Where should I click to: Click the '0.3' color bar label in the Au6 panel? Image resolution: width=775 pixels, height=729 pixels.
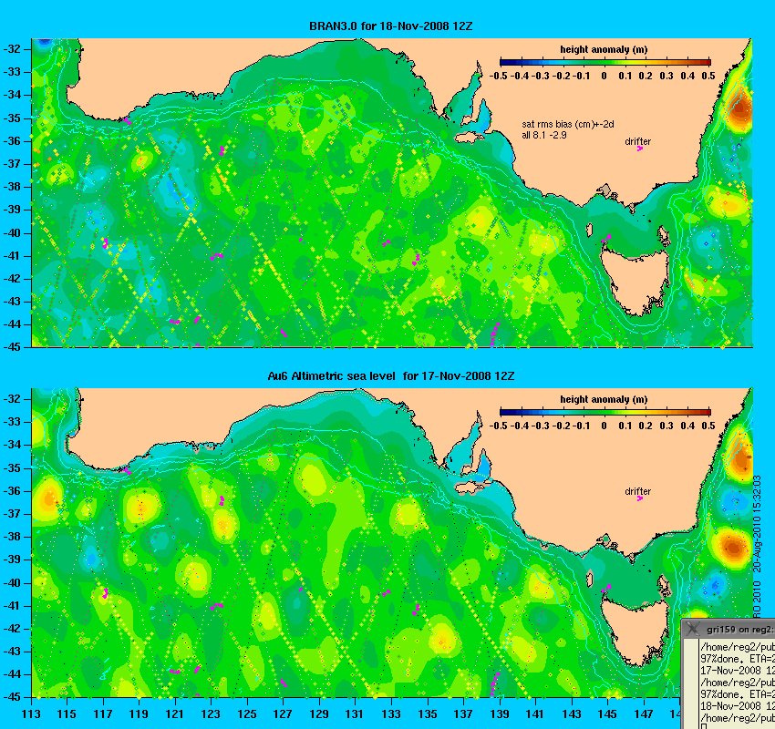[666, 426]
